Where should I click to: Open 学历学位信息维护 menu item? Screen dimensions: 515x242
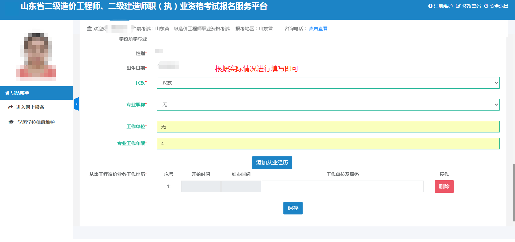click(36, 122)
